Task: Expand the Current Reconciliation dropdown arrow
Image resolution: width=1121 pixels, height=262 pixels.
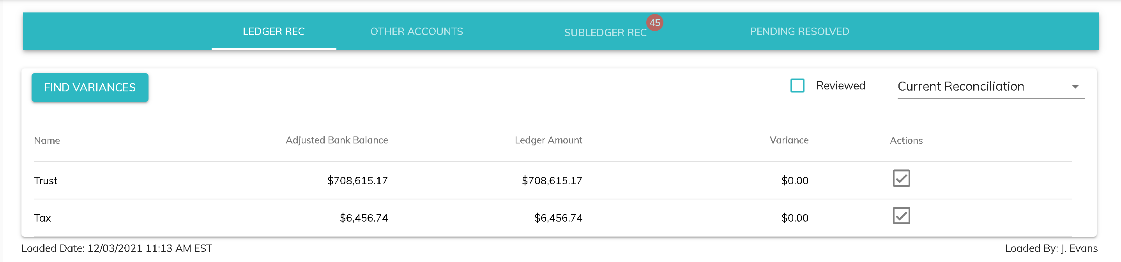Action: 1075,87
